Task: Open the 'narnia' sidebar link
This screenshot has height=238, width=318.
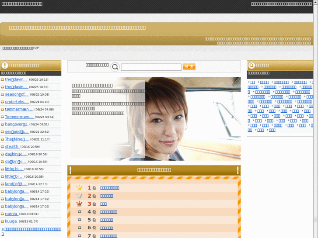Action: 11,214
